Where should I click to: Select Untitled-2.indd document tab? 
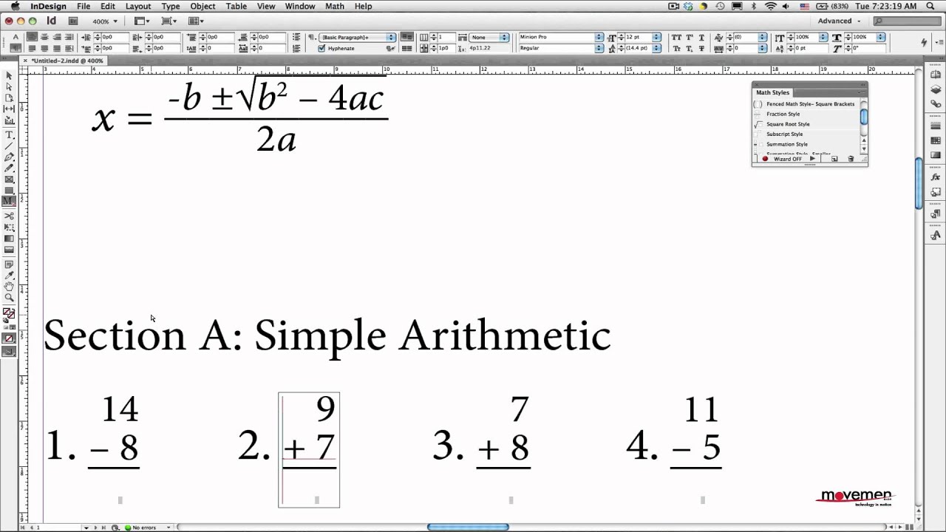[62, 61]
